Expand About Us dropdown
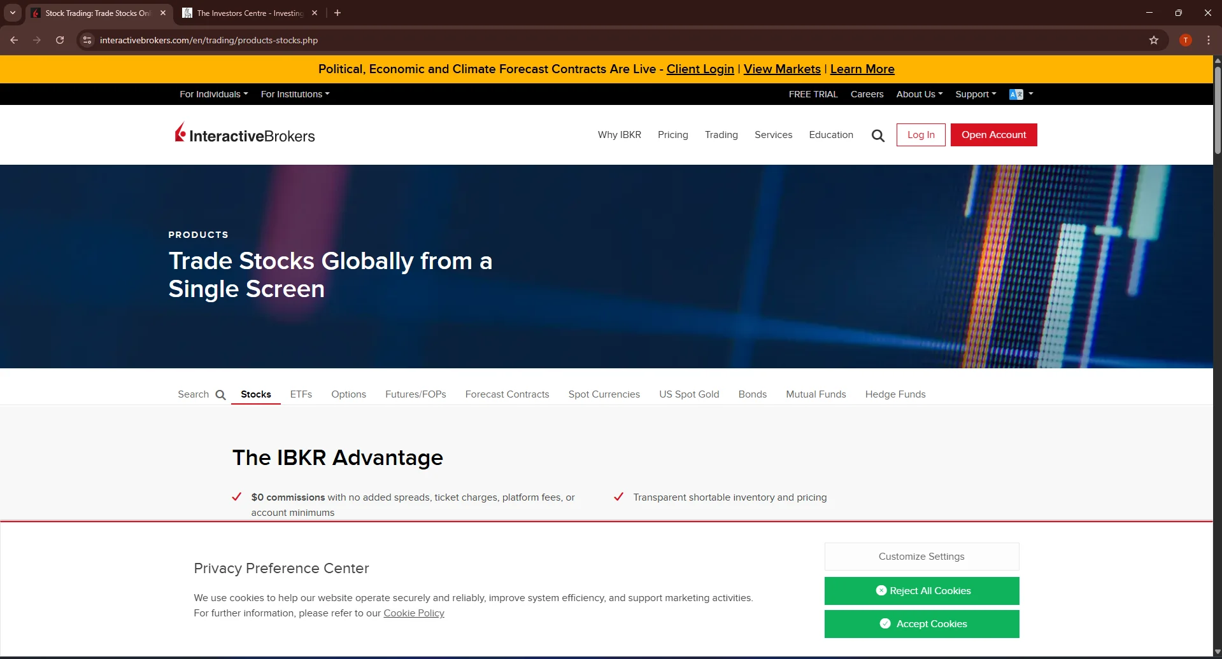 (x=920, y=94)
